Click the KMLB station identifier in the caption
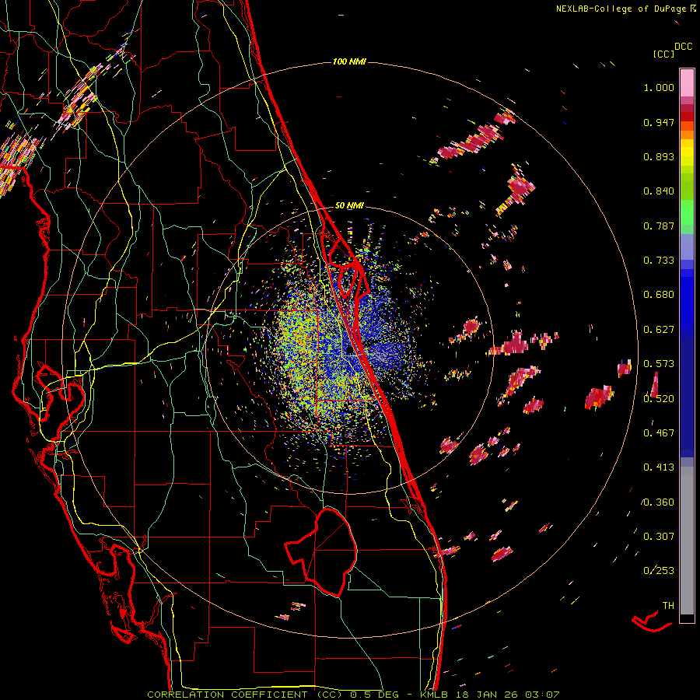The width and height of the screenshot is (700, 700). (436, 695)
